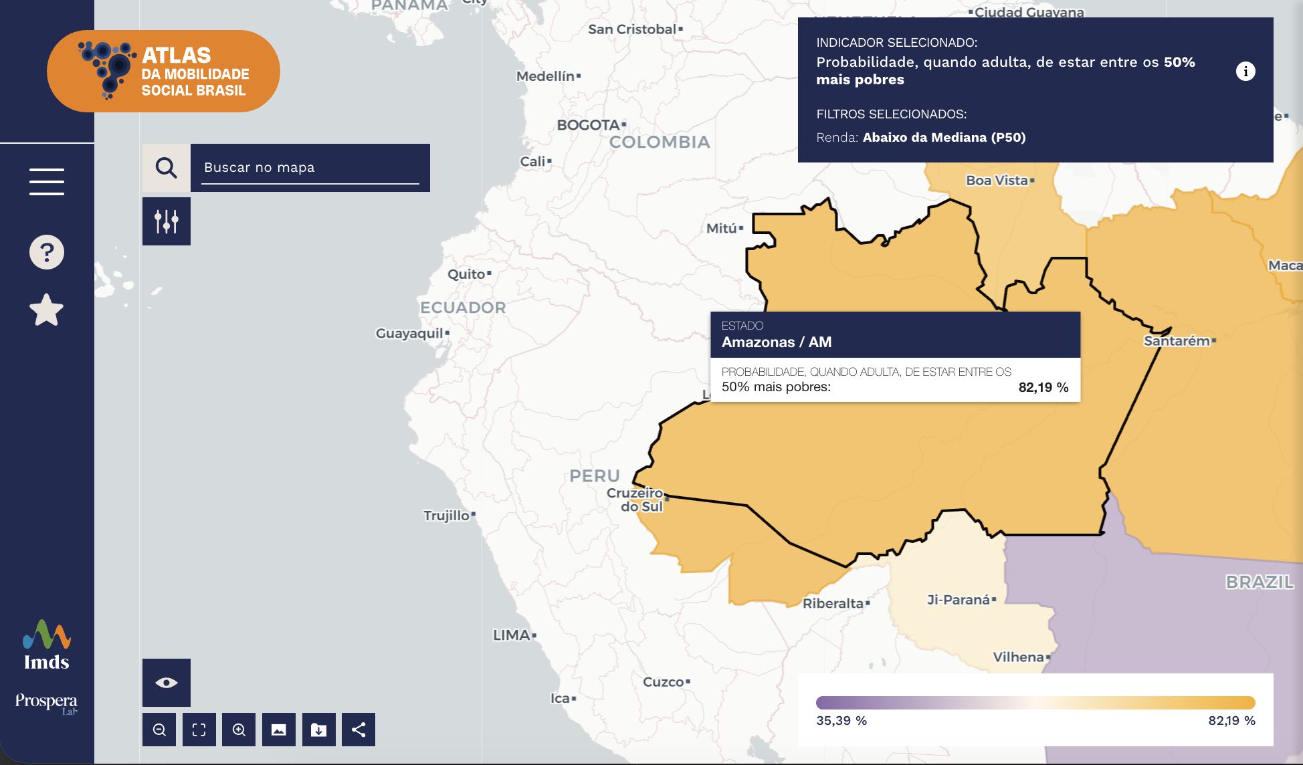This screenshot has width=1303, height=765.
Task: Open the filter sliders panel
Action: click(x=167, y=221)
